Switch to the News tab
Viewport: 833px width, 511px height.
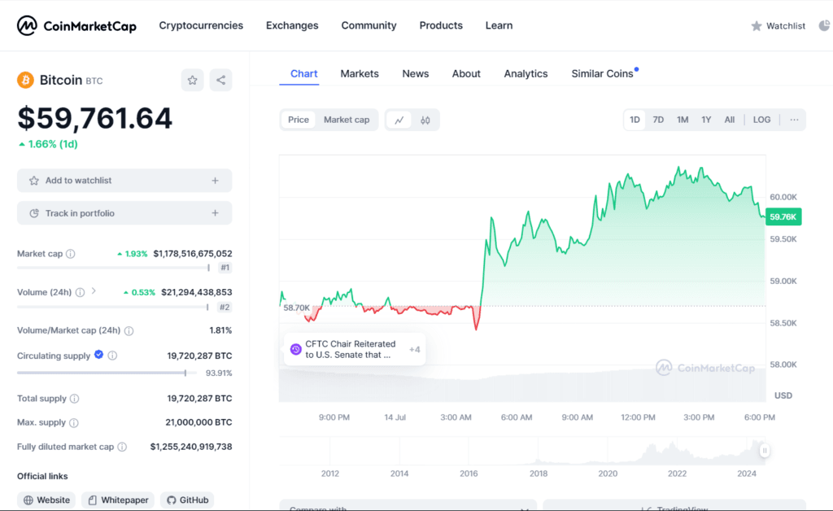pyautogui.click(x=416, y=74)
